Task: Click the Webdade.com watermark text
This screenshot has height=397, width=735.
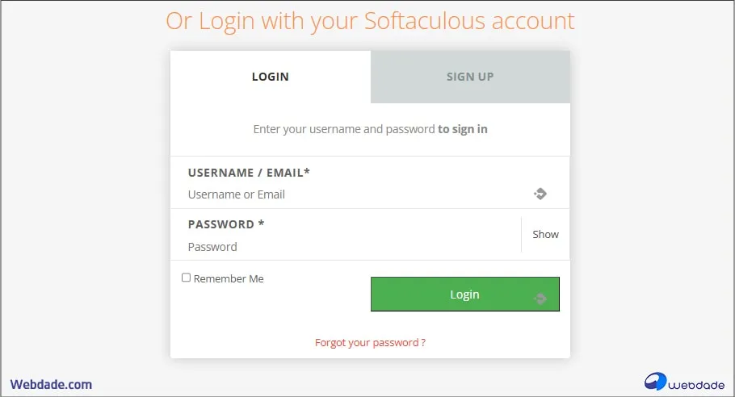Action: click(x=51, y=385)
